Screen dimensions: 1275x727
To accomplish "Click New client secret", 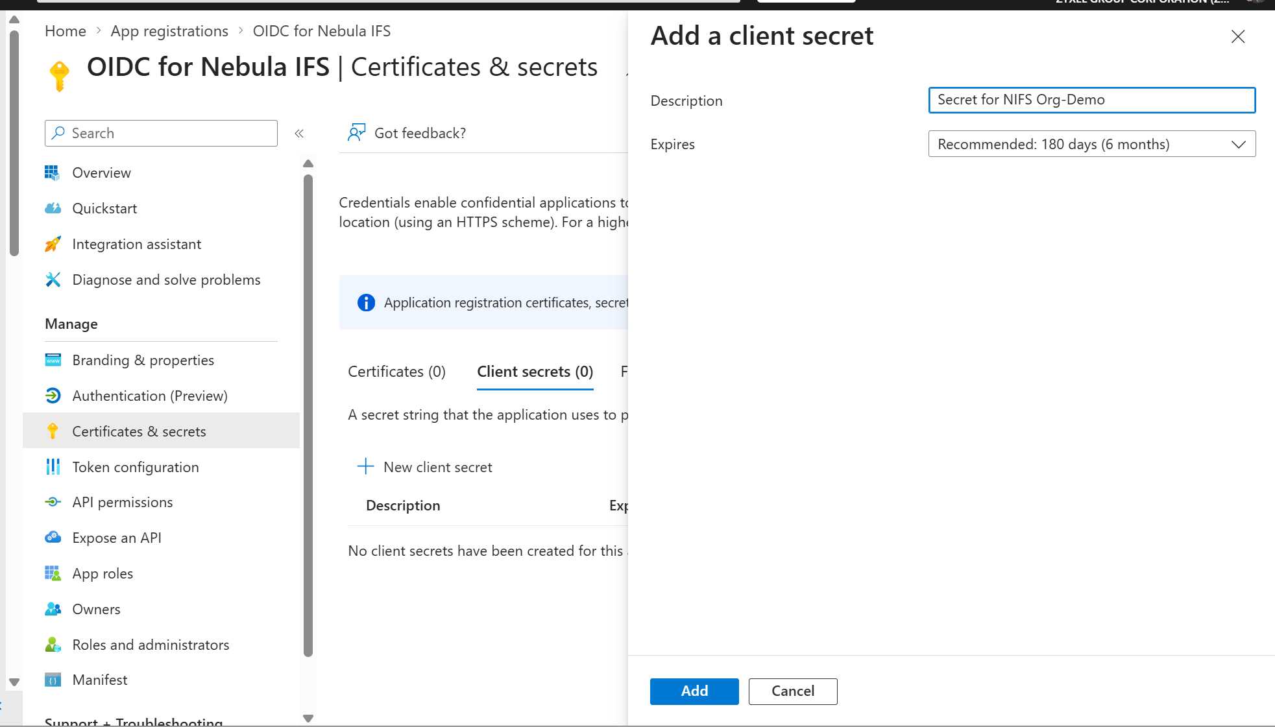I will pyautogui.click(x=425, y=467).
